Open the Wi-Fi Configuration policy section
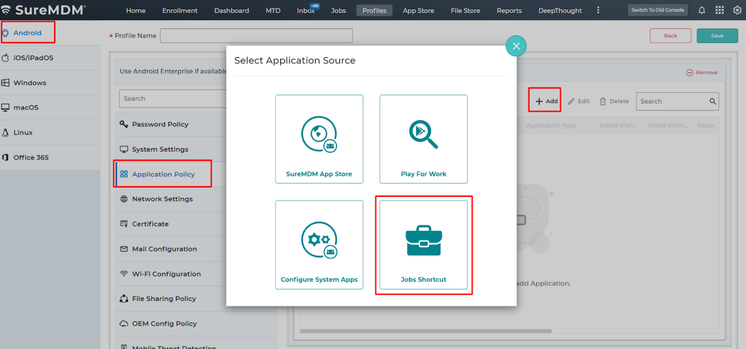The height and width of the screenshot is (349, 746). [x=166, y=274]
